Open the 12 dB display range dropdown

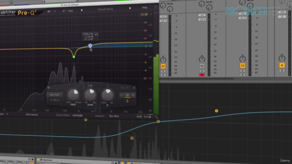(x=144, y=15)
